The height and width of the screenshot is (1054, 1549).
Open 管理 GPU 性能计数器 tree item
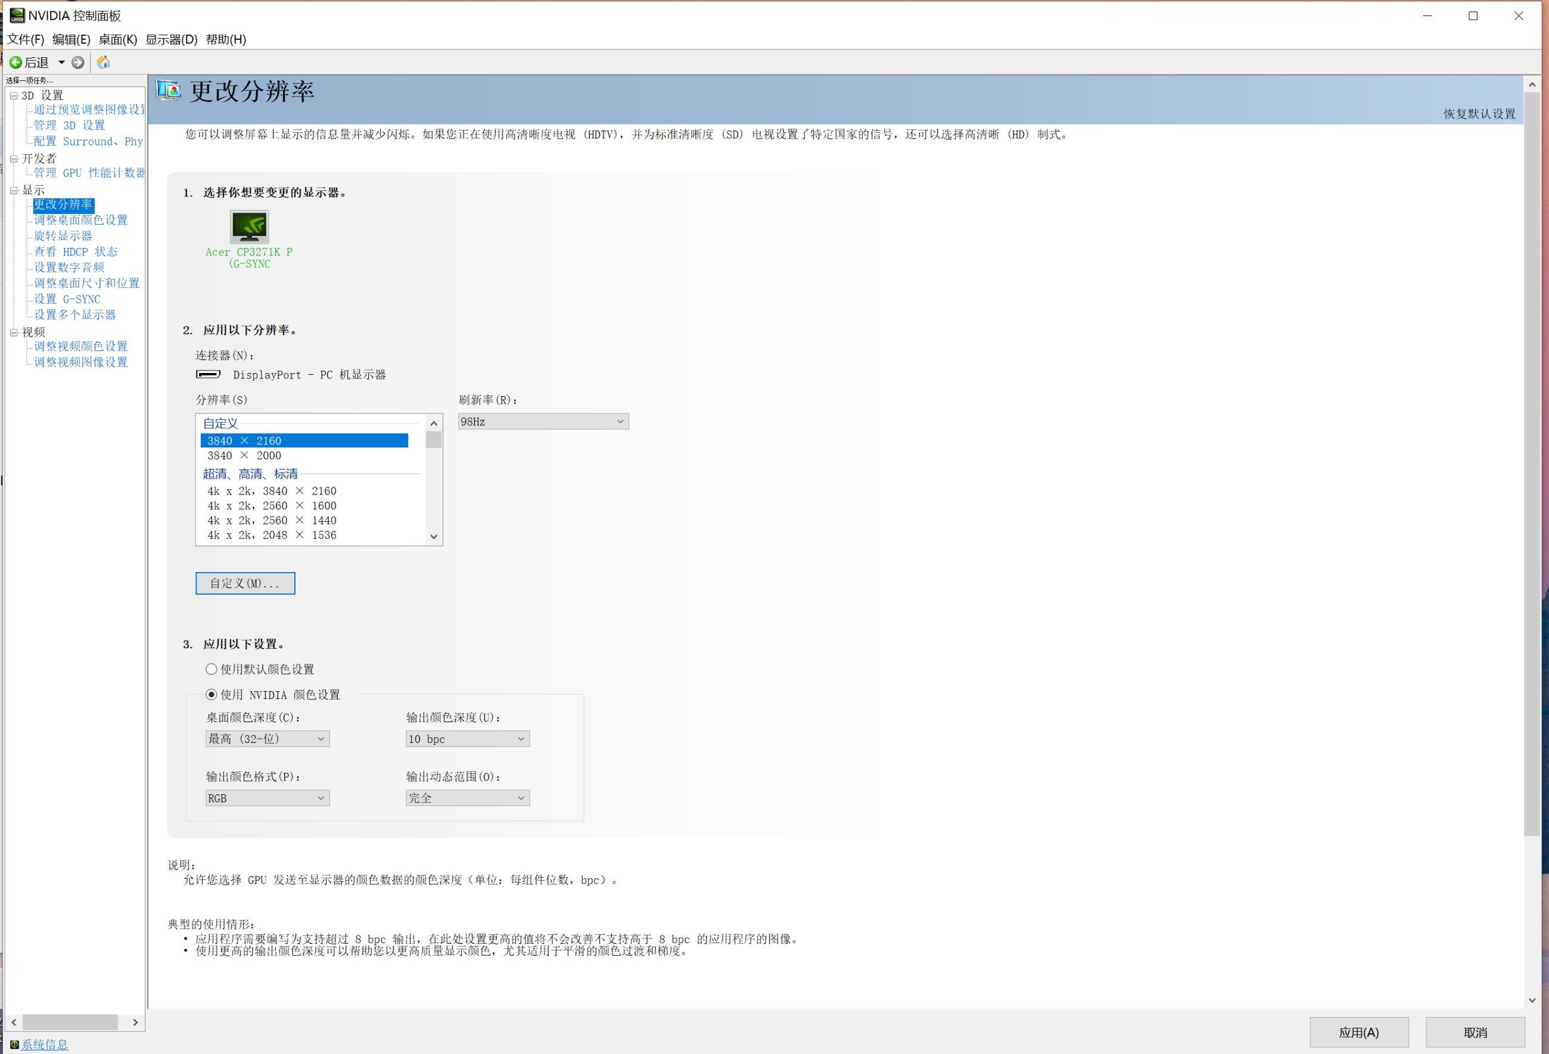pyautogui.click(x=89, y=173)
